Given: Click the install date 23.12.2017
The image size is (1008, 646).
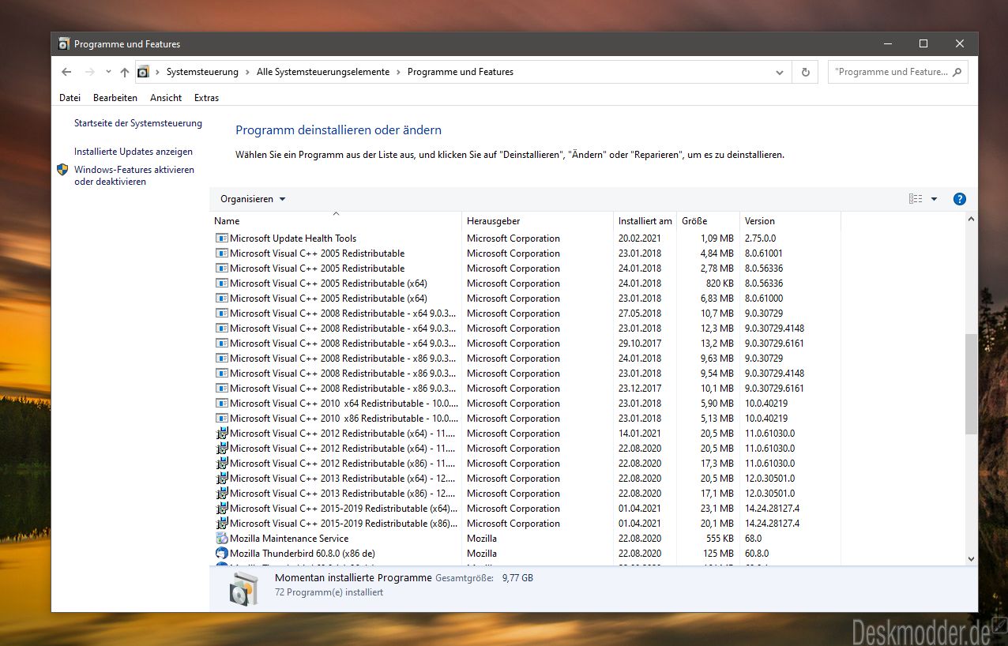Looking at the screenshot, I should click(640, 389).
